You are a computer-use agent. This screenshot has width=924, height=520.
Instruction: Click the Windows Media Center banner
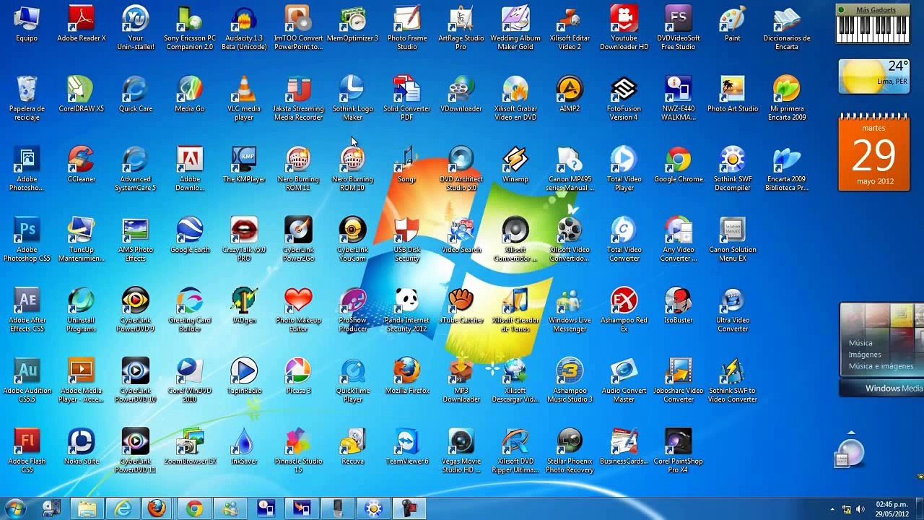[881, 389]
